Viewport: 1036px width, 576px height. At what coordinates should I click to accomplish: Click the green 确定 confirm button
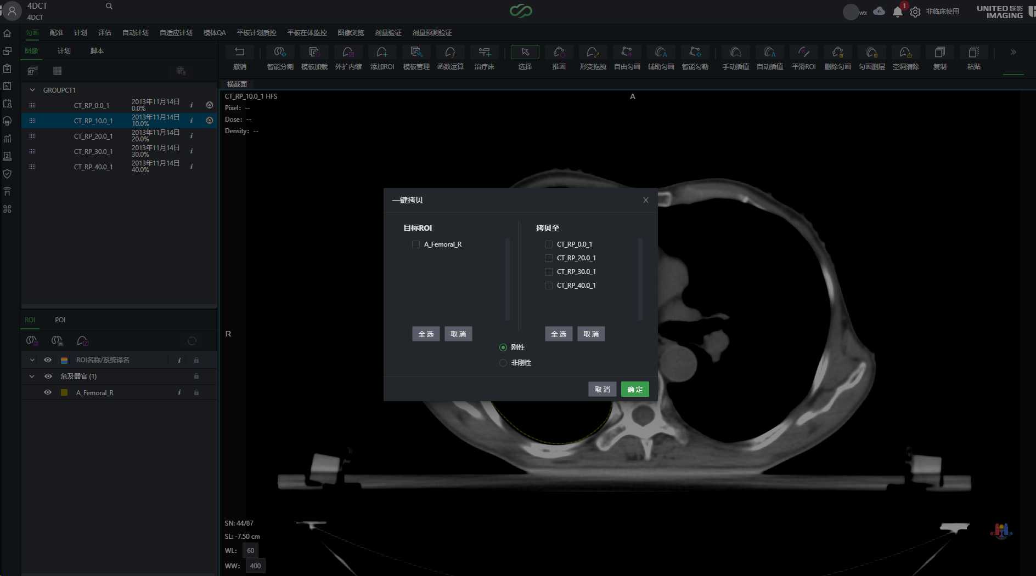[x=635, y=389]
